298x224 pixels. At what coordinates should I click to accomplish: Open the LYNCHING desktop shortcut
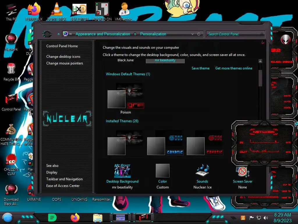click(x=79, y=199)
